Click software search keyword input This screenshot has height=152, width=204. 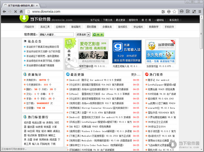click(x=56, y=34)
